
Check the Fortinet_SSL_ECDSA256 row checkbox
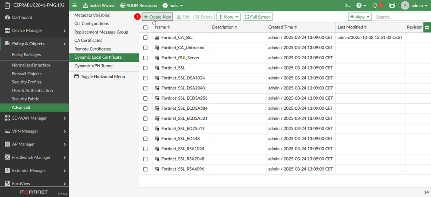146,98
